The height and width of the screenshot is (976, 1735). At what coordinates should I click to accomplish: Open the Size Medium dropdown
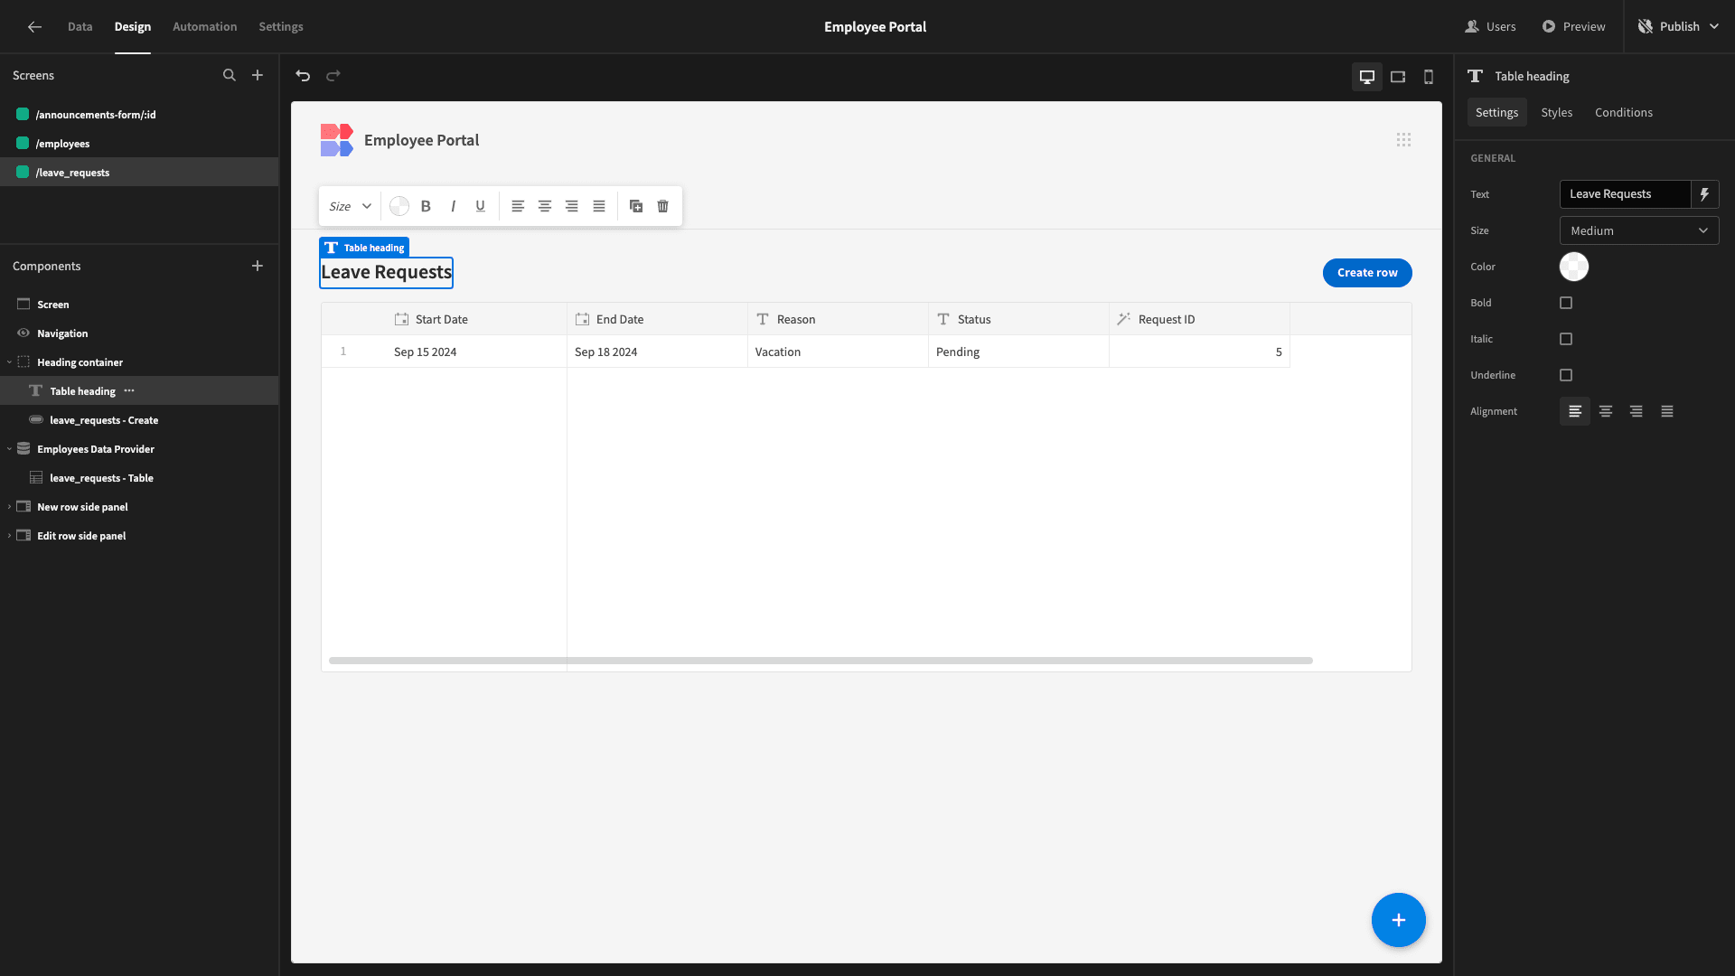1638,230
